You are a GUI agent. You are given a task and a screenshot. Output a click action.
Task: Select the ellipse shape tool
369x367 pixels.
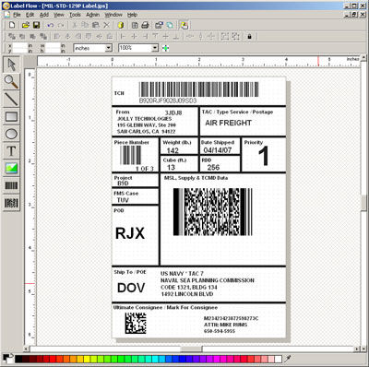(11, 134)
